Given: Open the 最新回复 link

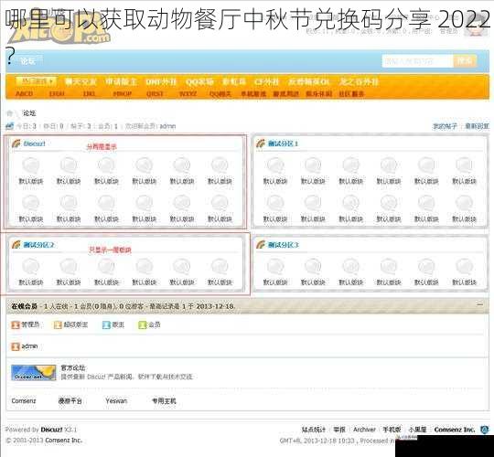Looking at the screenshot, I should point(477,126).
